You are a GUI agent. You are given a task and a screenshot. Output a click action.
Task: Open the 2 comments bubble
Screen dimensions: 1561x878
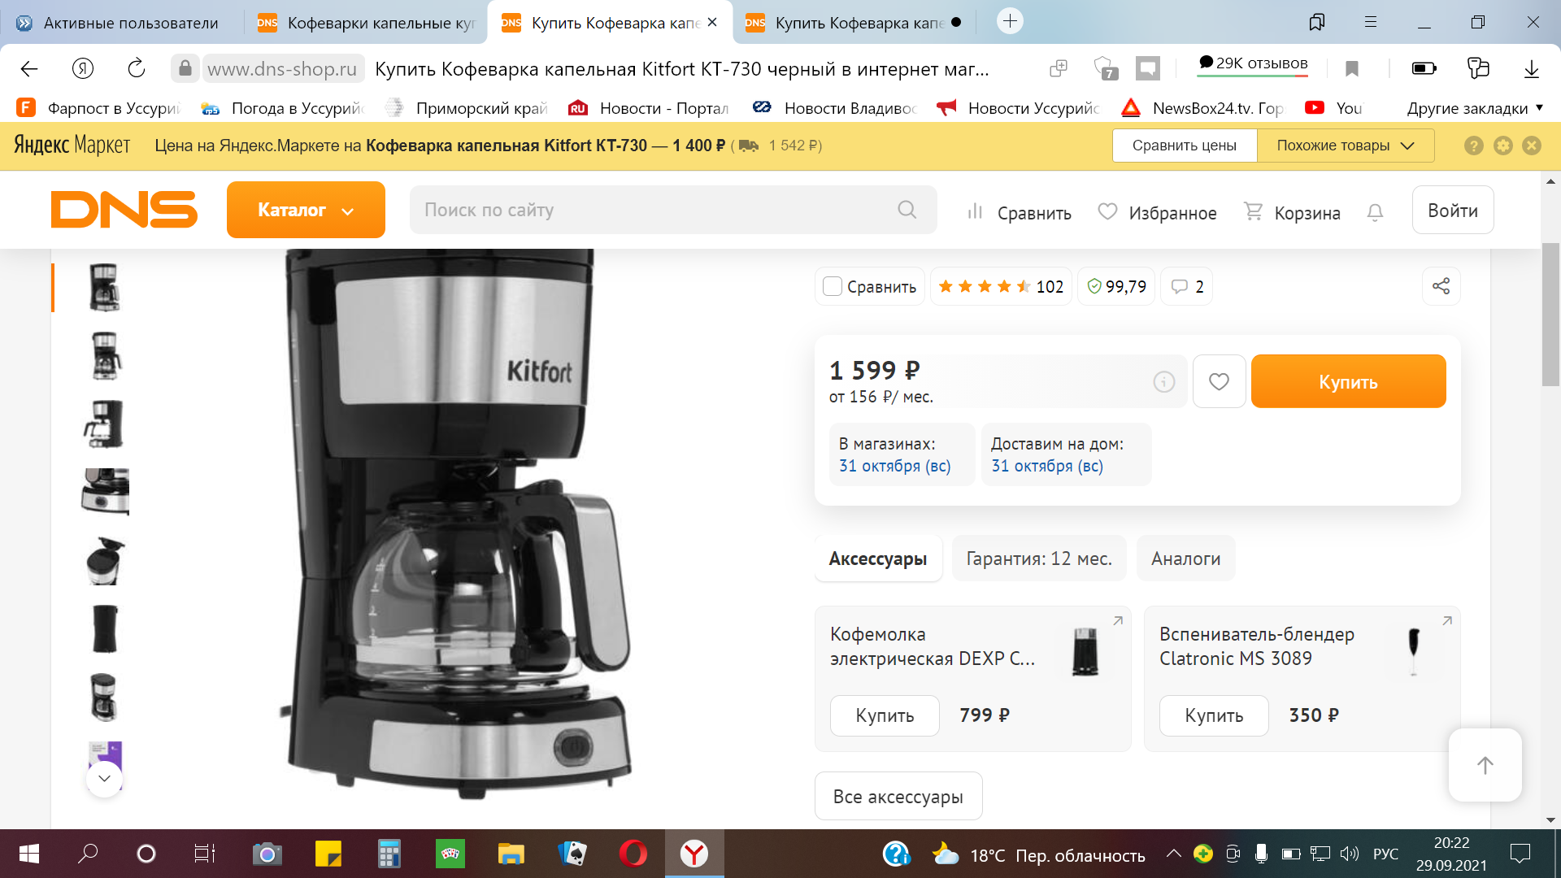(x=1187, y=286)
